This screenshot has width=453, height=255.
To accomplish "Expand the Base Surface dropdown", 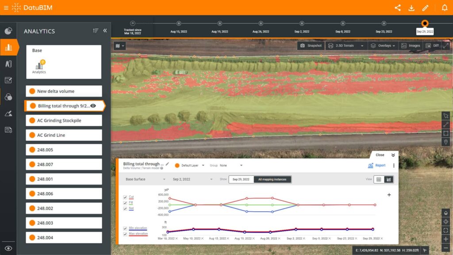I will tap(145, 179).
